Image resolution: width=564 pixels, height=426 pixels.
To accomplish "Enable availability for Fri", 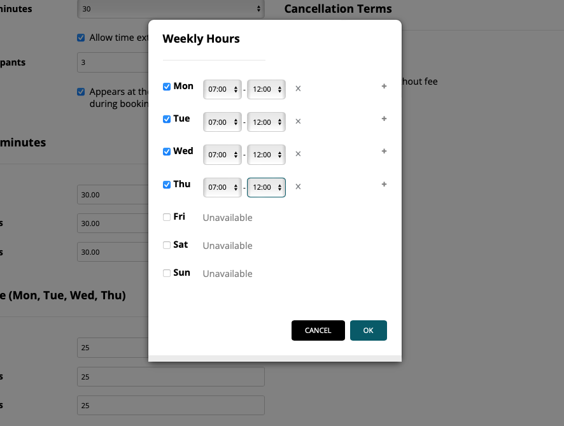I will (x=166, y=217).
